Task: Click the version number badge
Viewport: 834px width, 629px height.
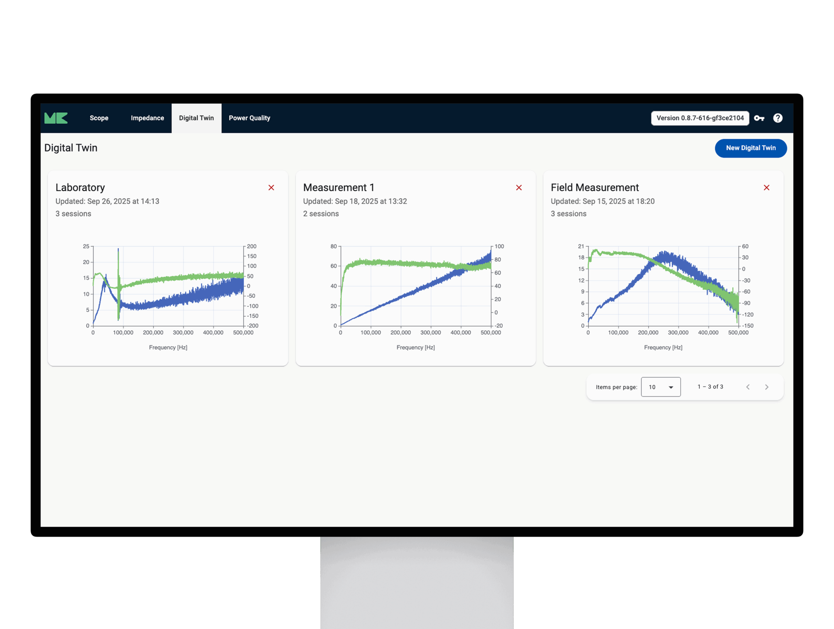Action: click(700, 118)
